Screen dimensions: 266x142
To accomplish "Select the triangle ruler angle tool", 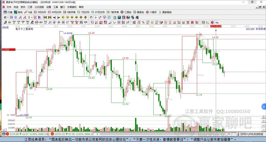I will 50,22.
